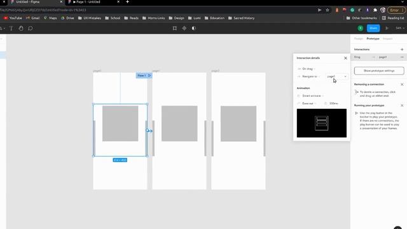Image resolution: width=407 pixels, height=229 pixels.
Task: Open the Education bookmark folder
Action: point(214,18)
